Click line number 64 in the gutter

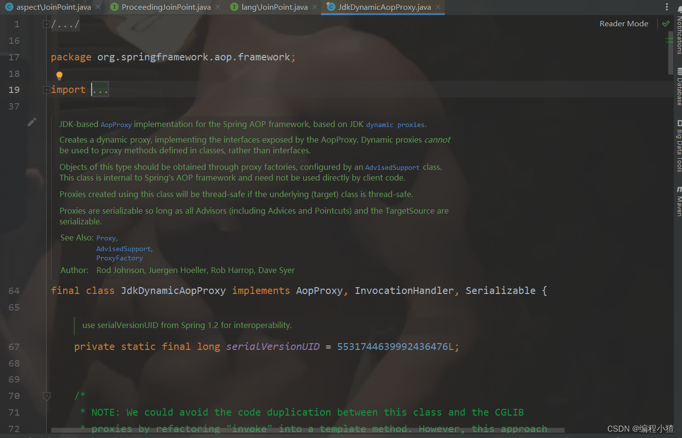coord(14,291)
